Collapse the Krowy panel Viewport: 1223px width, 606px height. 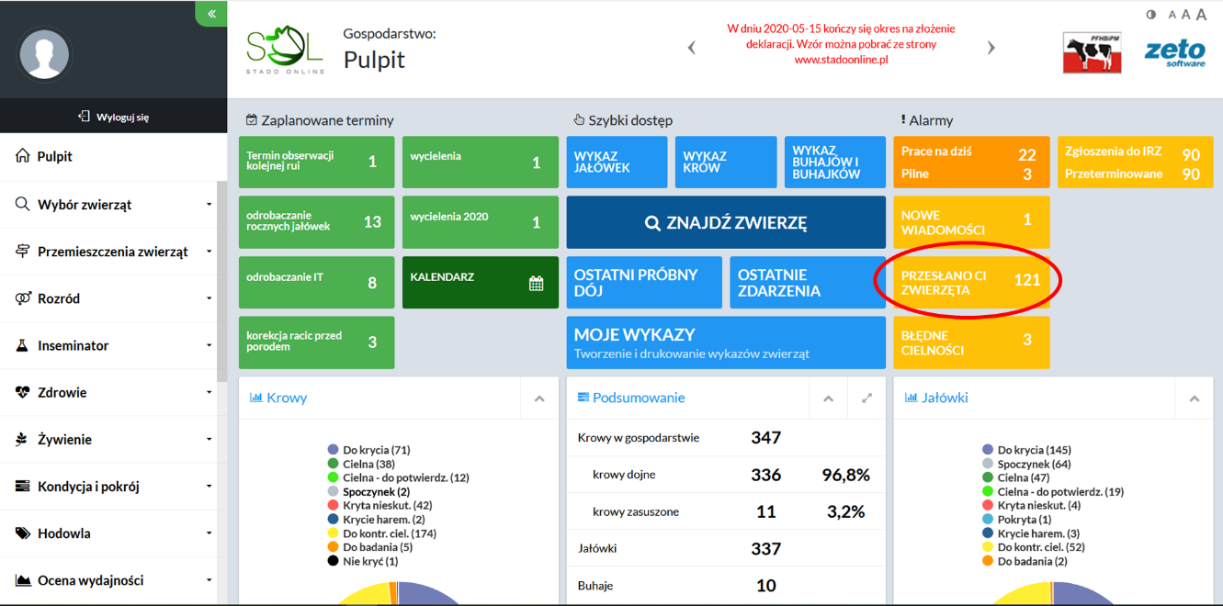click(539, 398)
